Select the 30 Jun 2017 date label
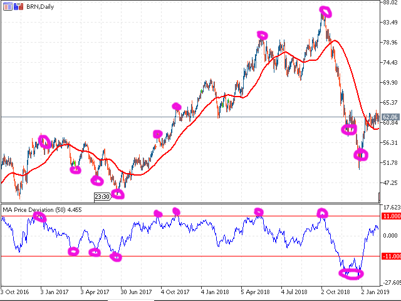The width and height of the screenshot is (401, 301). [x=136, y=292]
